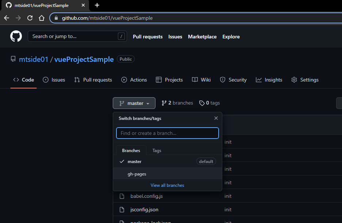Select the Branches tab in the popup
Image resolution: width=342 pixels, height=223 pixels.
point(131,151)
